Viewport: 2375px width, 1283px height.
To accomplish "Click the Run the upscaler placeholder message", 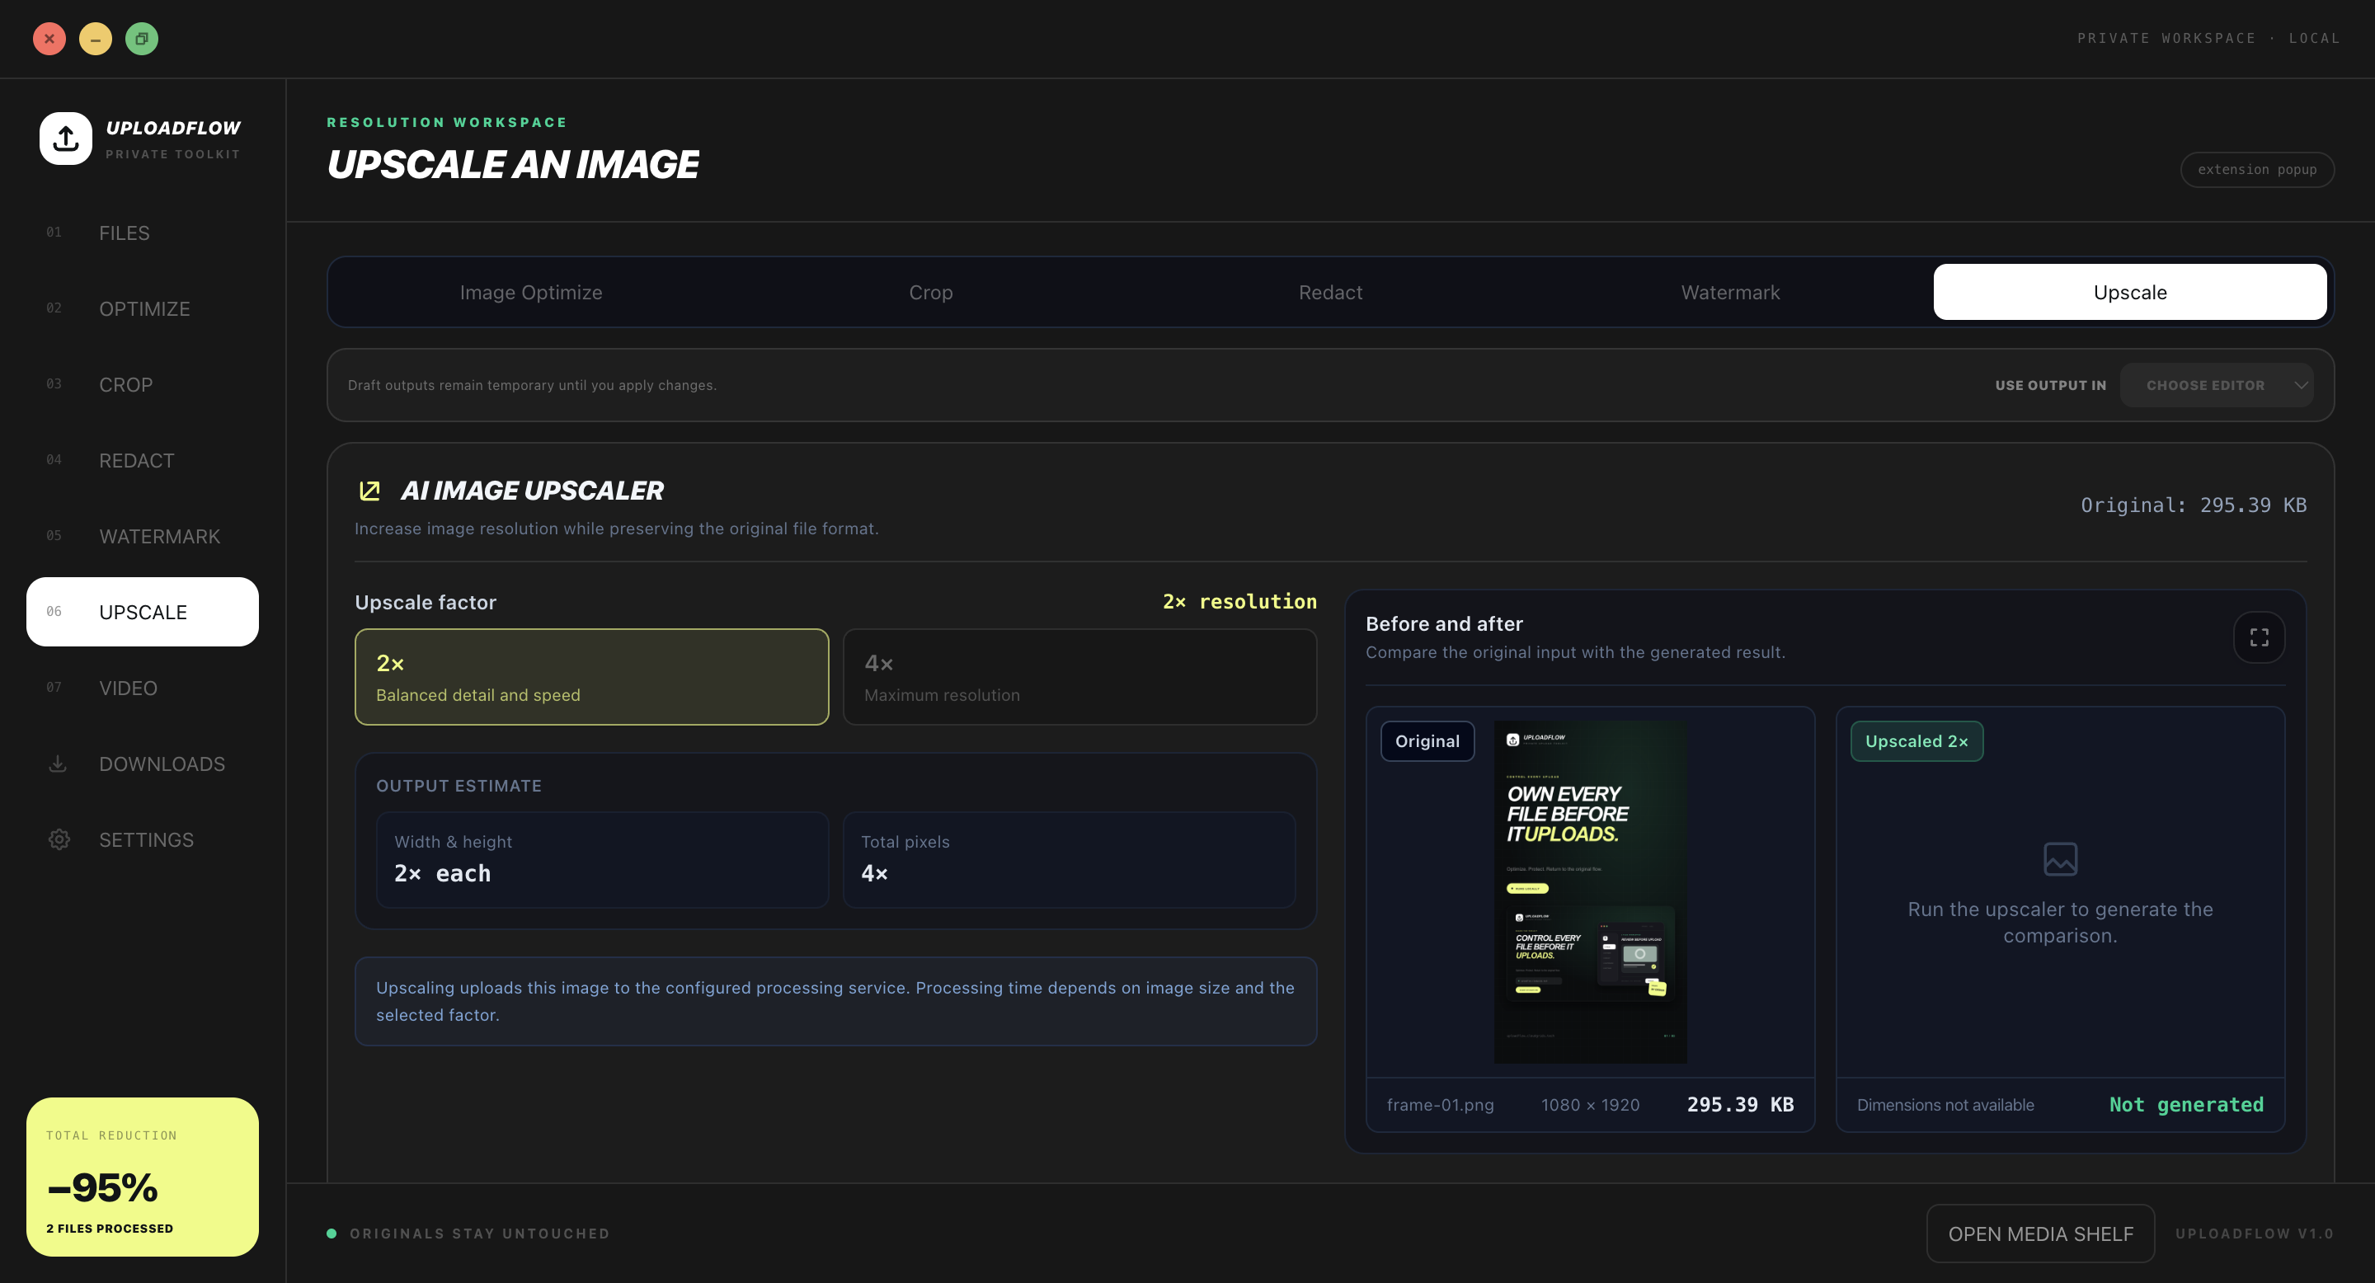I will (2060, 922).
